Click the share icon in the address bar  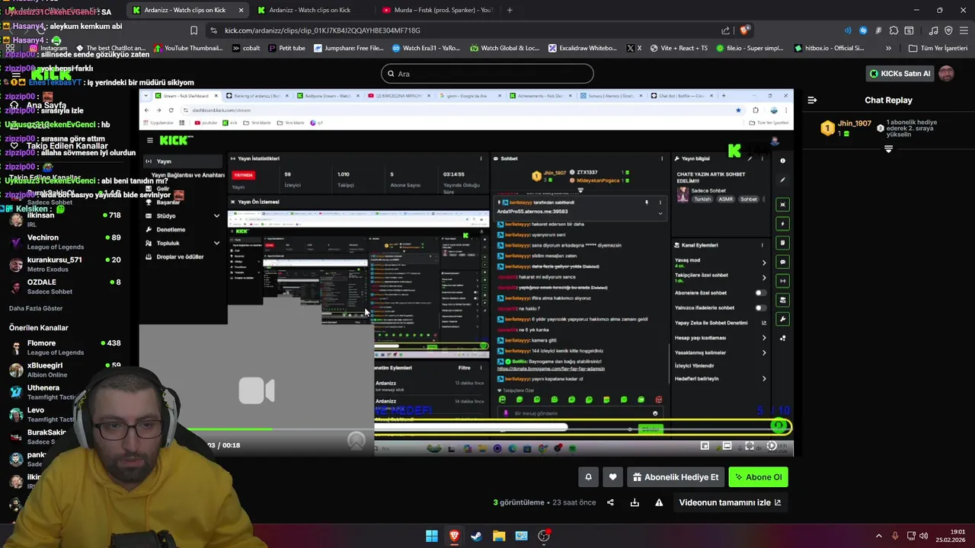[725, 30]
